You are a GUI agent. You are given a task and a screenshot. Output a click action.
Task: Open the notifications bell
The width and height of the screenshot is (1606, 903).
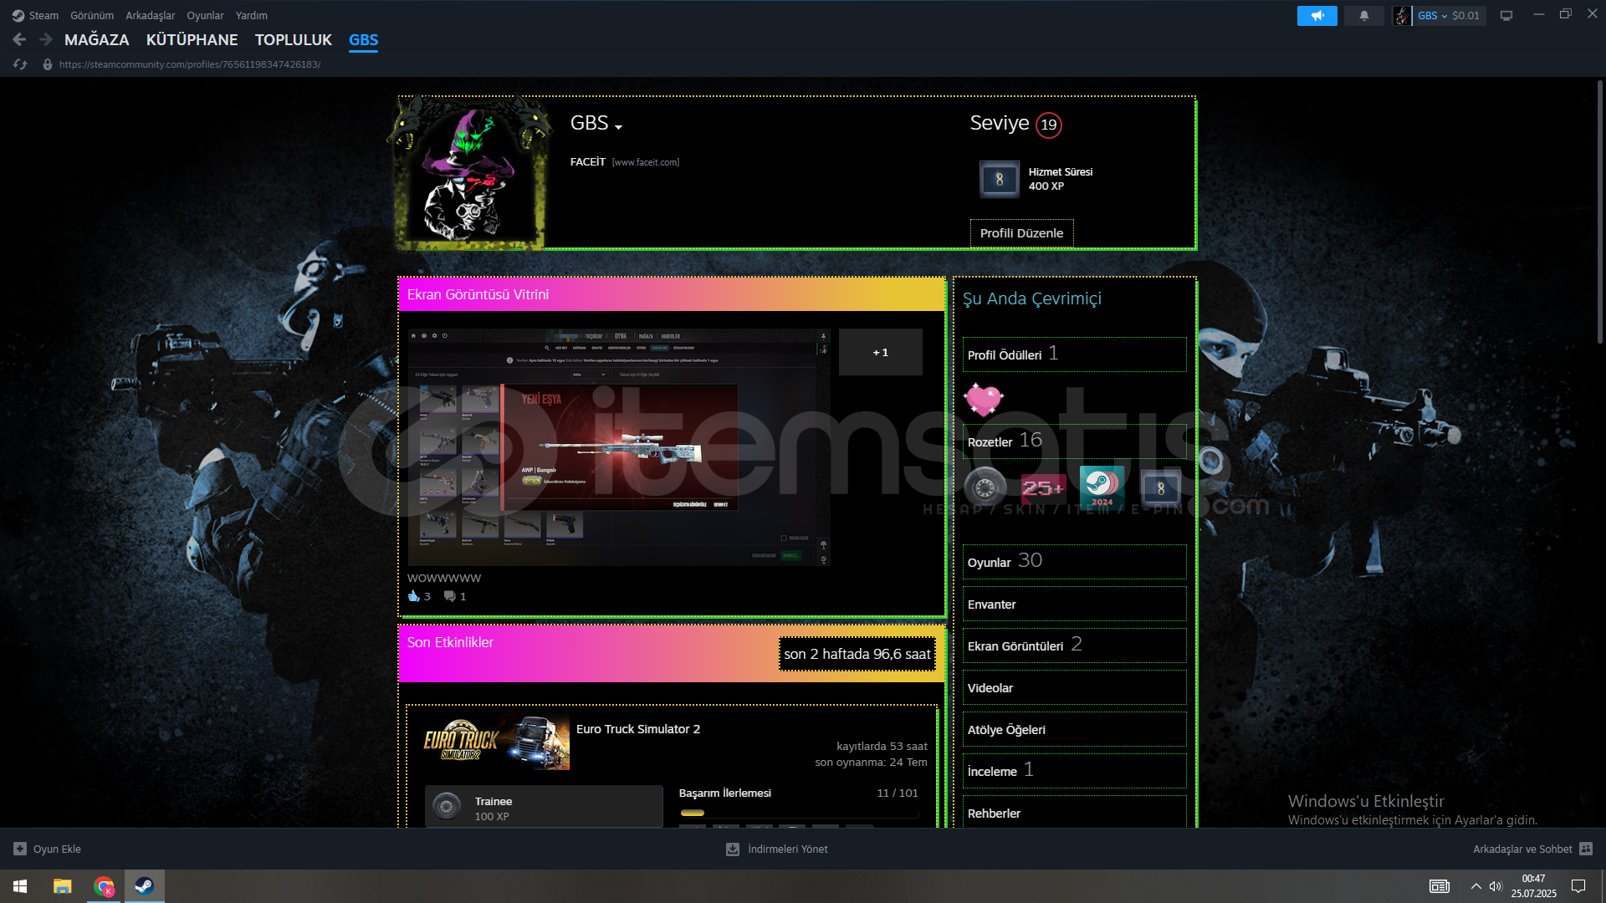point(1363,16)
